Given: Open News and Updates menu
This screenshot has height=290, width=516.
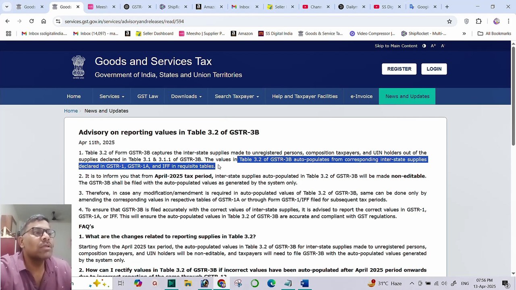Looking at the screenshot, I should click(407, 96).
